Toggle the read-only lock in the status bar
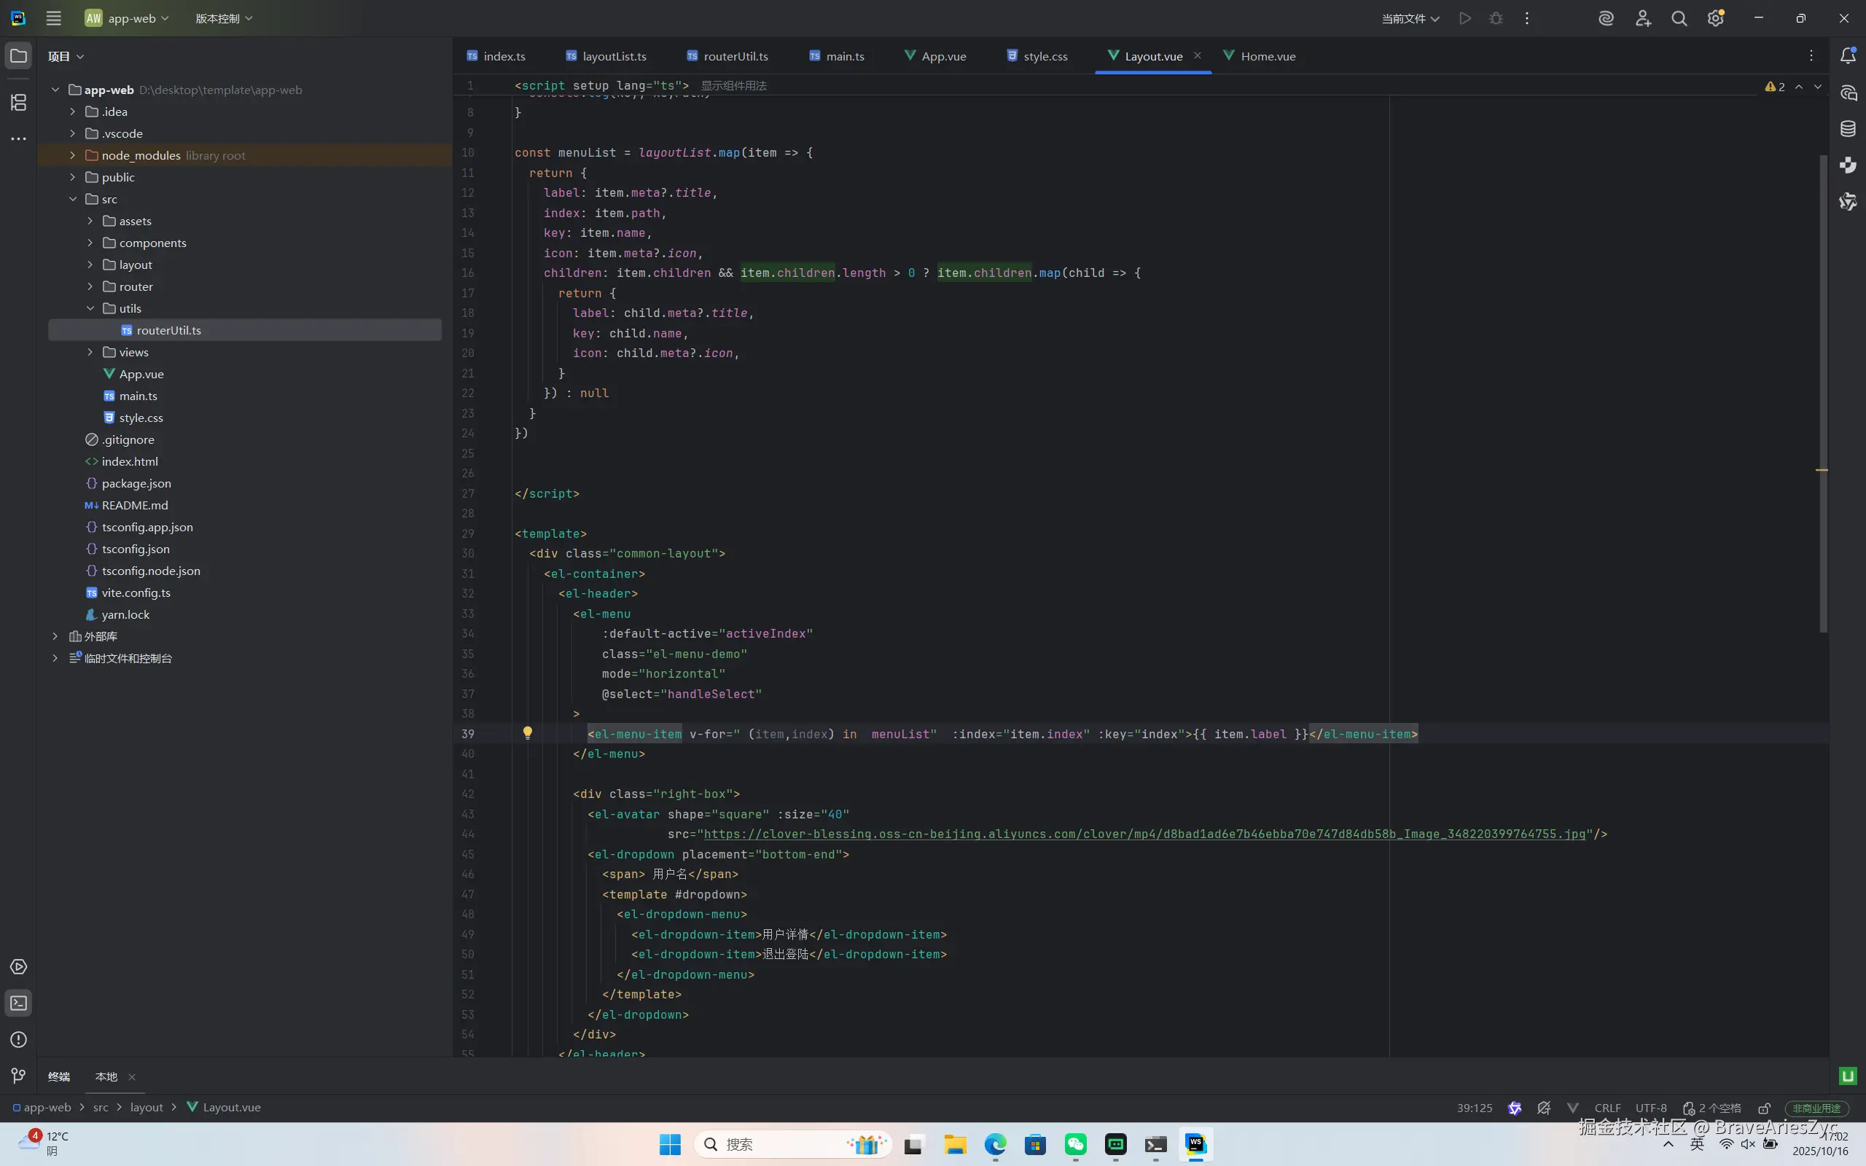The image size is (1866, 1166). pyautogui.click(x=1764, y=1108)
